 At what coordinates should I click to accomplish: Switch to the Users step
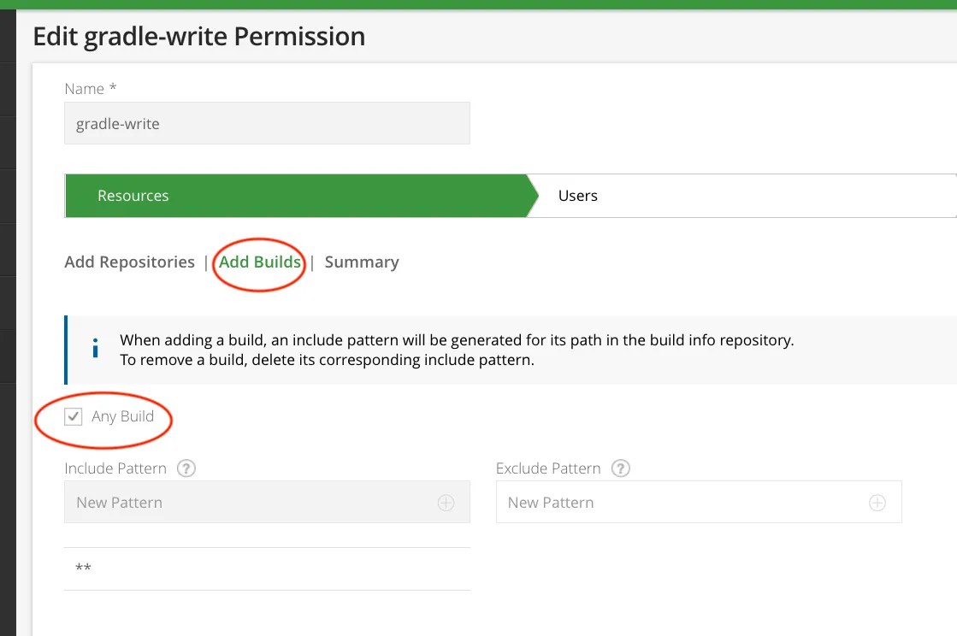pos(577,196)
